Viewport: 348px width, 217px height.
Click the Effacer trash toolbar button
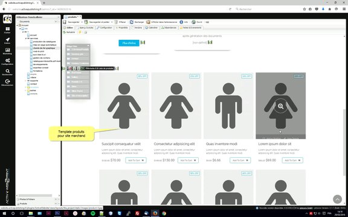[x=120, y=22]
